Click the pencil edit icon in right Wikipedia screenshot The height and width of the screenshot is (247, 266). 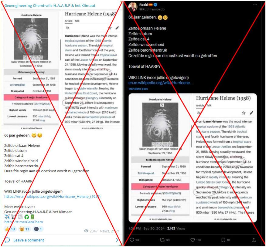pos(252,113)
